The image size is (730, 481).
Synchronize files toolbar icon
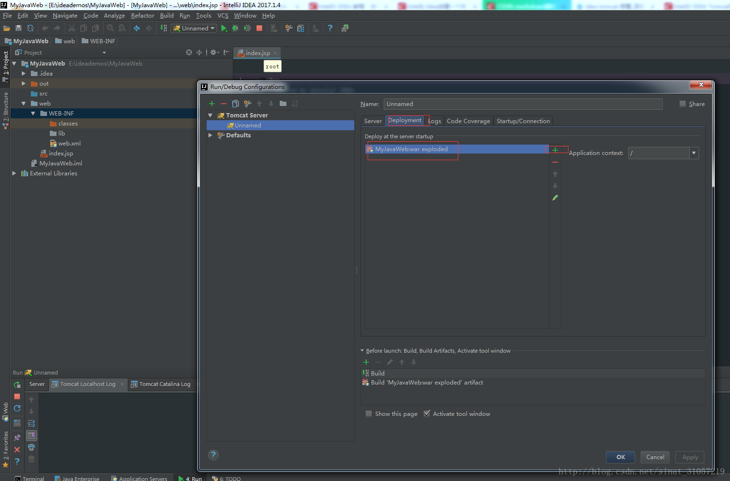(x=30, y=29)
